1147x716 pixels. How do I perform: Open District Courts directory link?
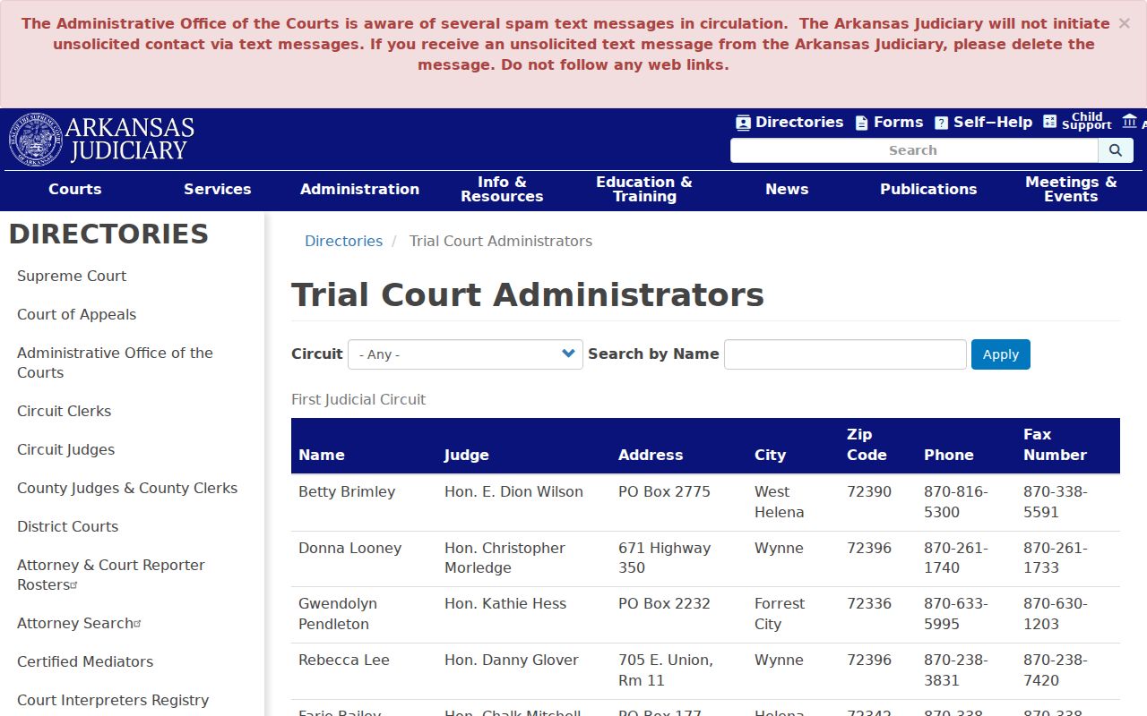(x=68, y=526)
